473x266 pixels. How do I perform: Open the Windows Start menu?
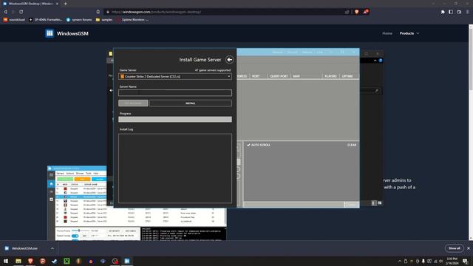tap(6, 261)
